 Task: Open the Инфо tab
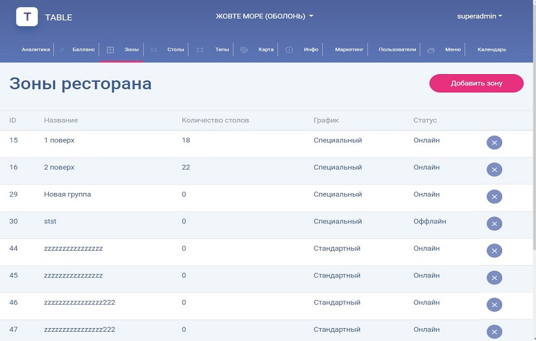pyautogui.click(x=311, y=49)
